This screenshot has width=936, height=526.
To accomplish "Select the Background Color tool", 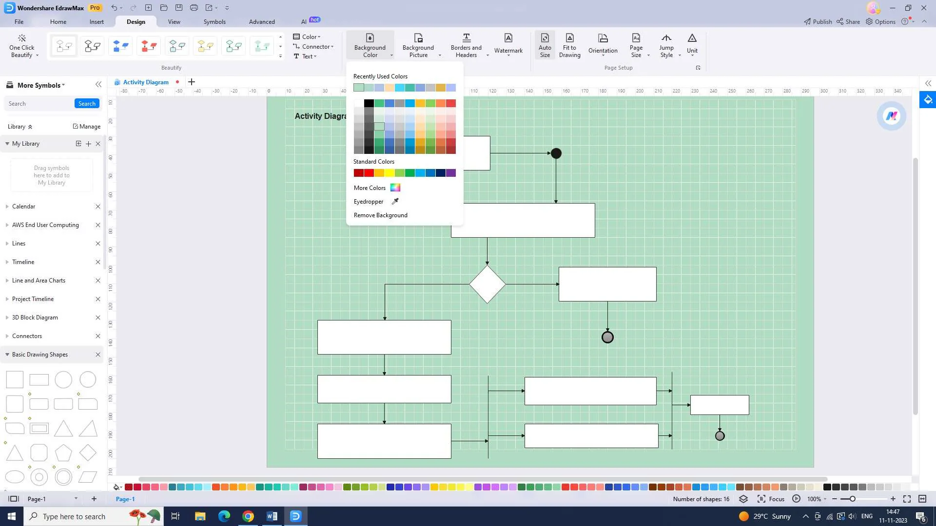I will pos(370,46).
